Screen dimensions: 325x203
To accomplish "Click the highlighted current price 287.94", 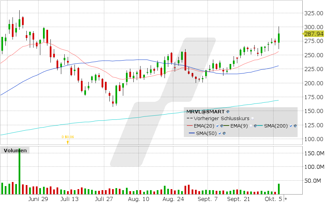I will [313, 34].
